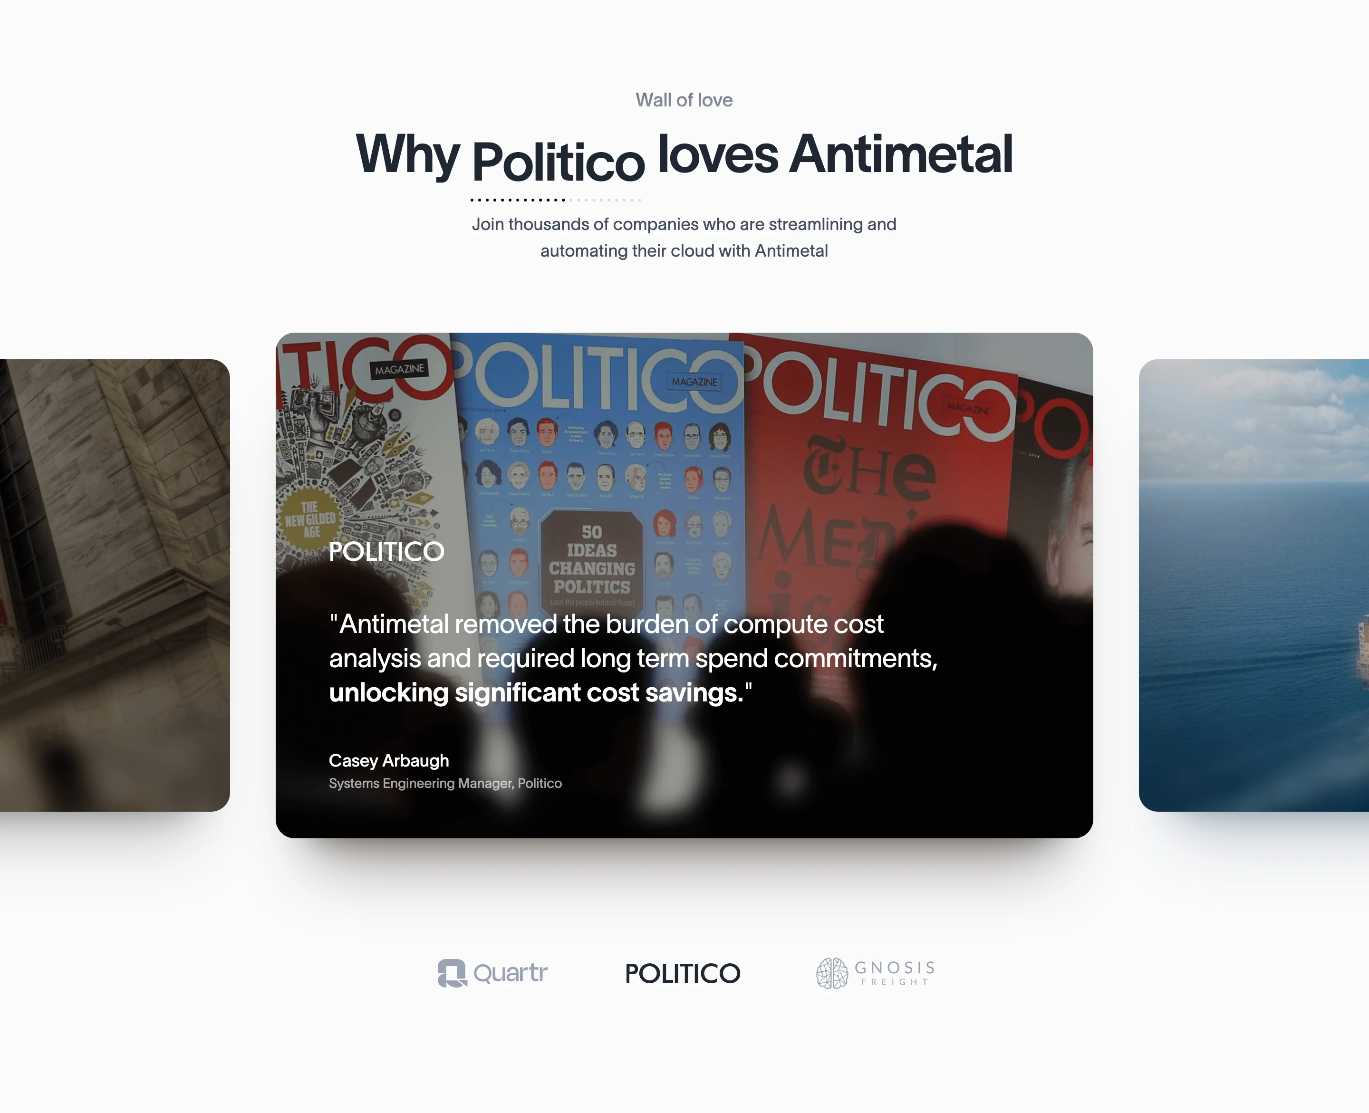Click 'The New Gilded Age' gold badge
Image resolution: width=1369 pixels, height=1113 pixels.
[310, 520]
